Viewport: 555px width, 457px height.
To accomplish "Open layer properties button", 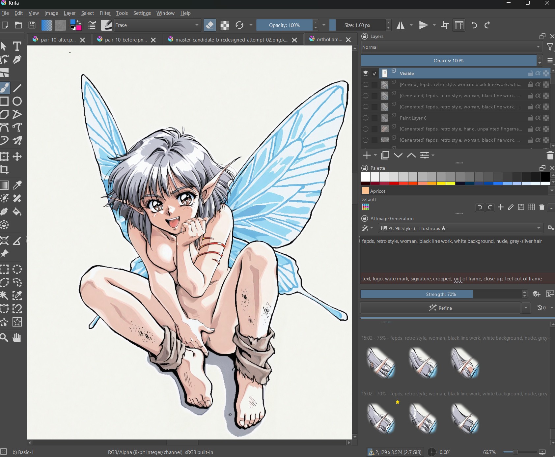I will pos(425,155).
